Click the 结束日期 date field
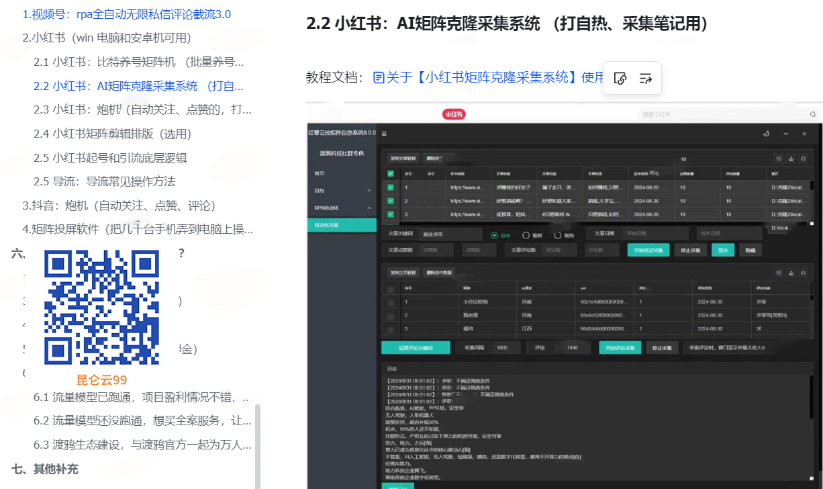The image size is (823, 489). pyautogui.click(x=728, y=233)
